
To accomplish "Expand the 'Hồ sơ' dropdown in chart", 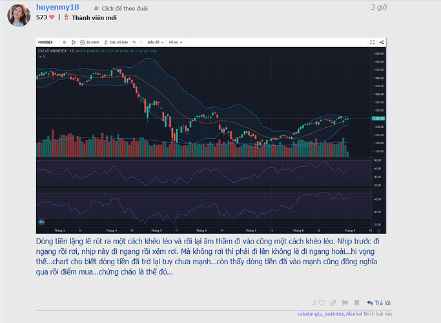I will 173,42.
